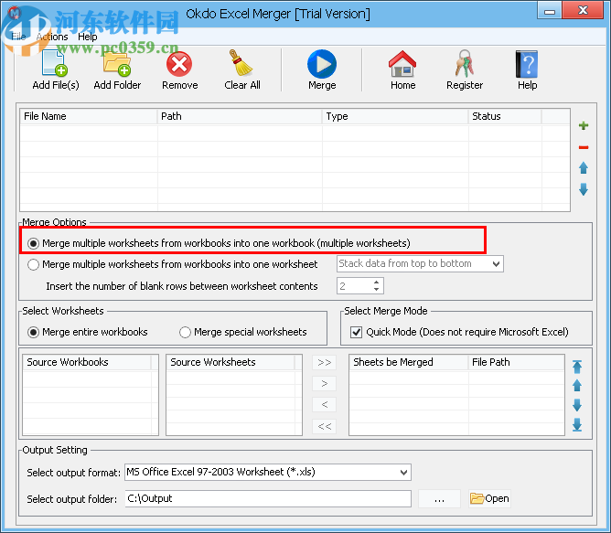Open the Home house icon
Viewport: 611px width, 533px height.
pos(402,64)
